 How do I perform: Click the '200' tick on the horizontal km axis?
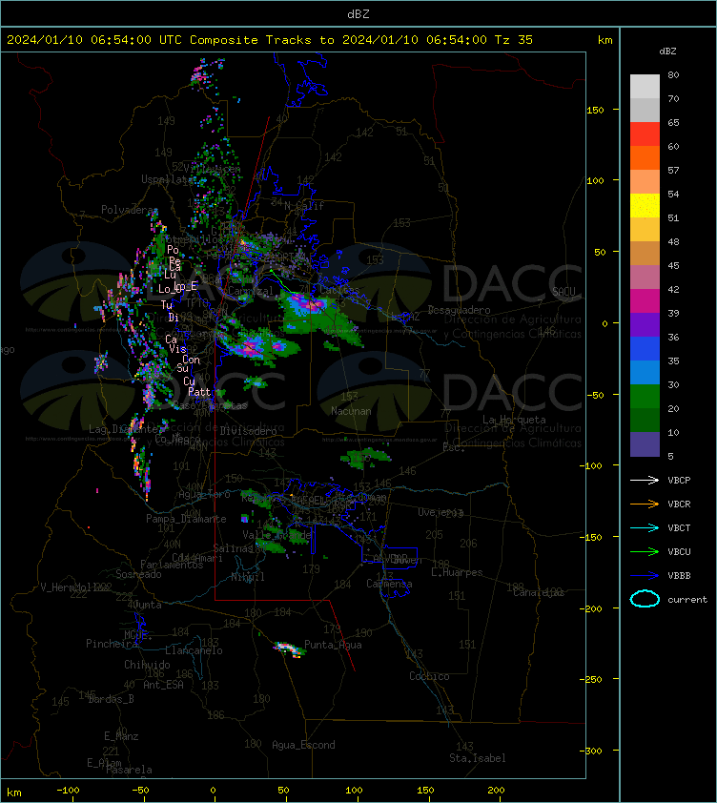point(496,791)
